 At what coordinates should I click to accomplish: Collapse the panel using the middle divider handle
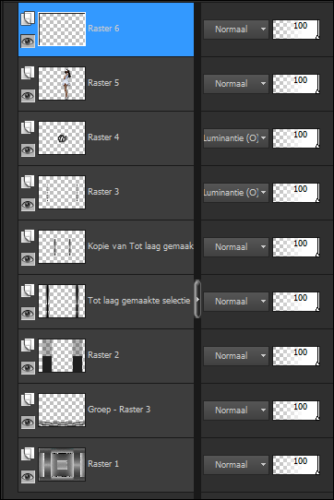(x=197, y=299)
